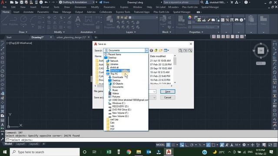Toggle dynamic input in status bar
The image size is (278, 156).
pos(182,145)
